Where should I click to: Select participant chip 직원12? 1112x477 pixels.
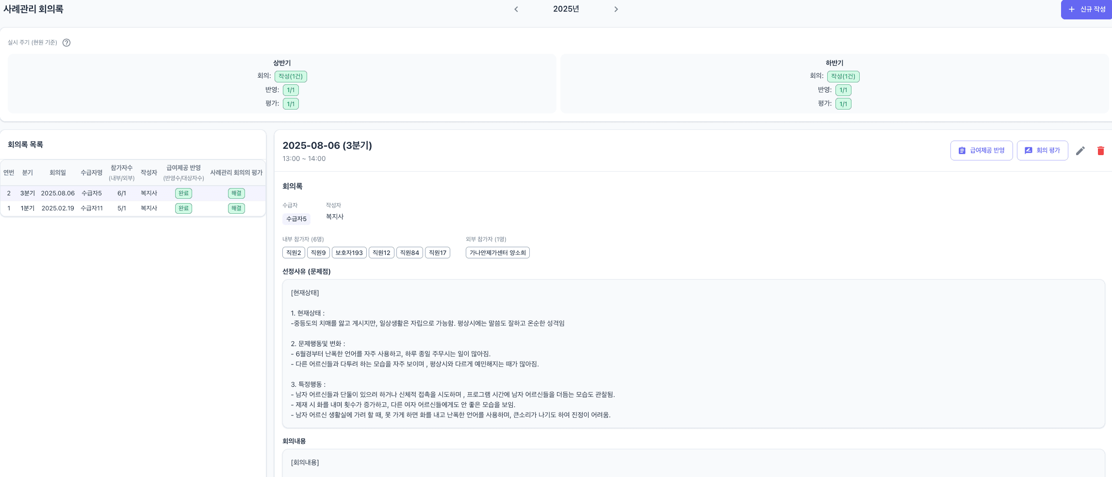[381, 253]
